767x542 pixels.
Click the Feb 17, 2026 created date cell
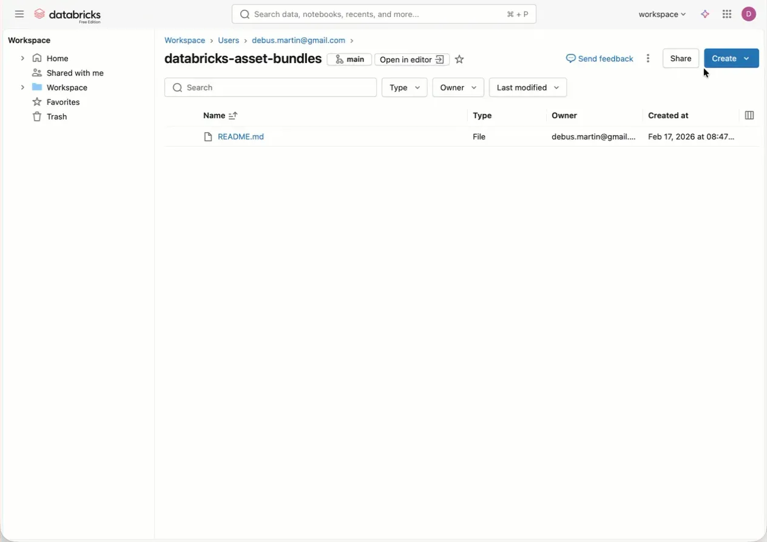tap(691, 136)
